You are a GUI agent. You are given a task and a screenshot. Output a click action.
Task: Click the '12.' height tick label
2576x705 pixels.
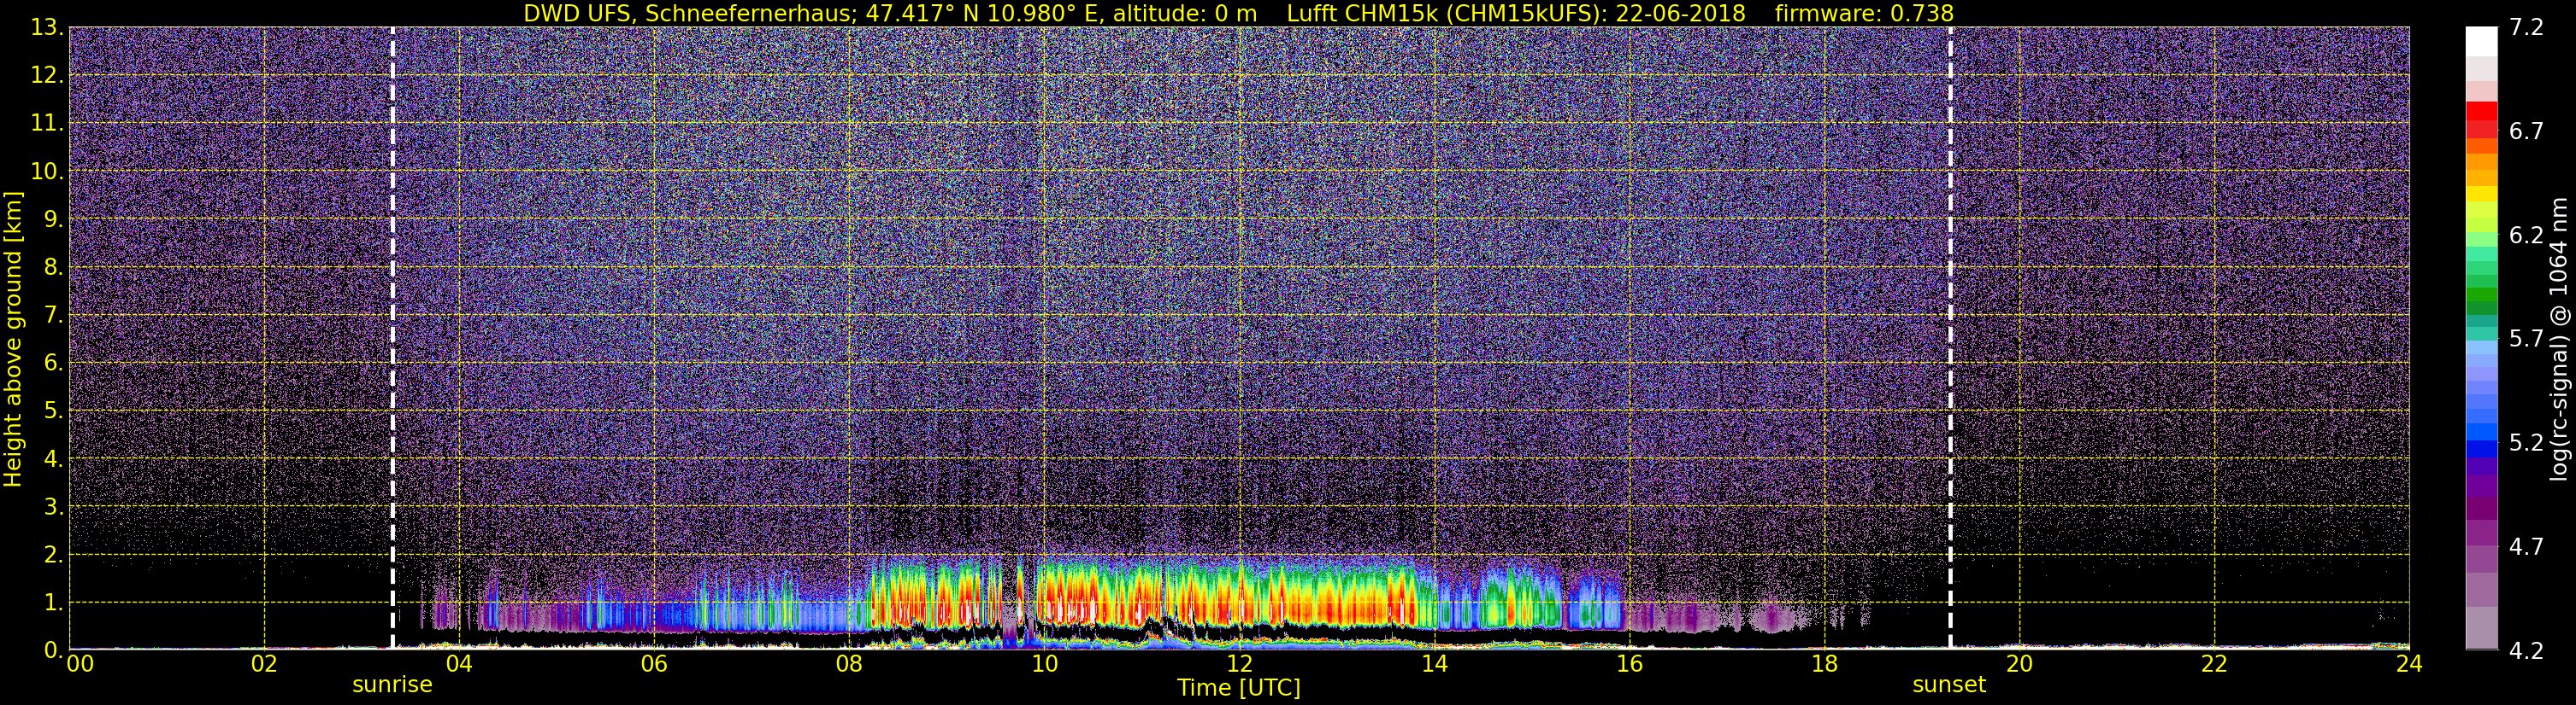coord(47,76)
